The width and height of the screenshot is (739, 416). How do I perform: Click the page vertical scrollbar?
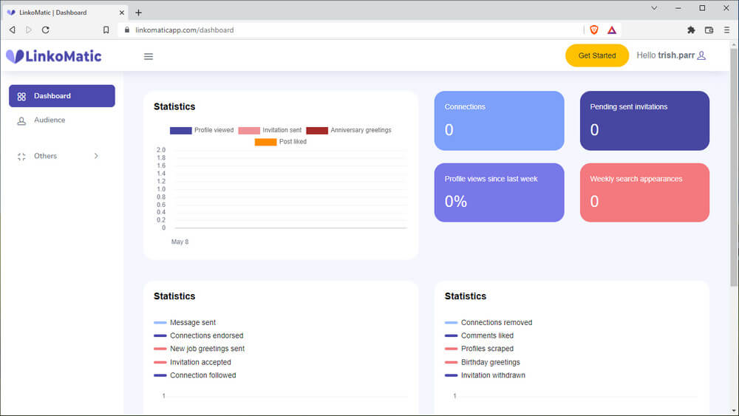734,167
